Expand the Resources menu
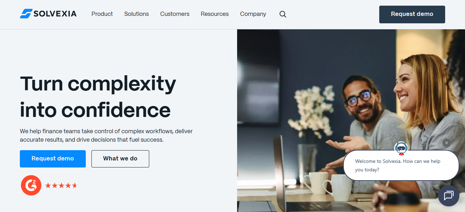The height and width of the screenshot is (212, 465). click(x=215, y=14)
